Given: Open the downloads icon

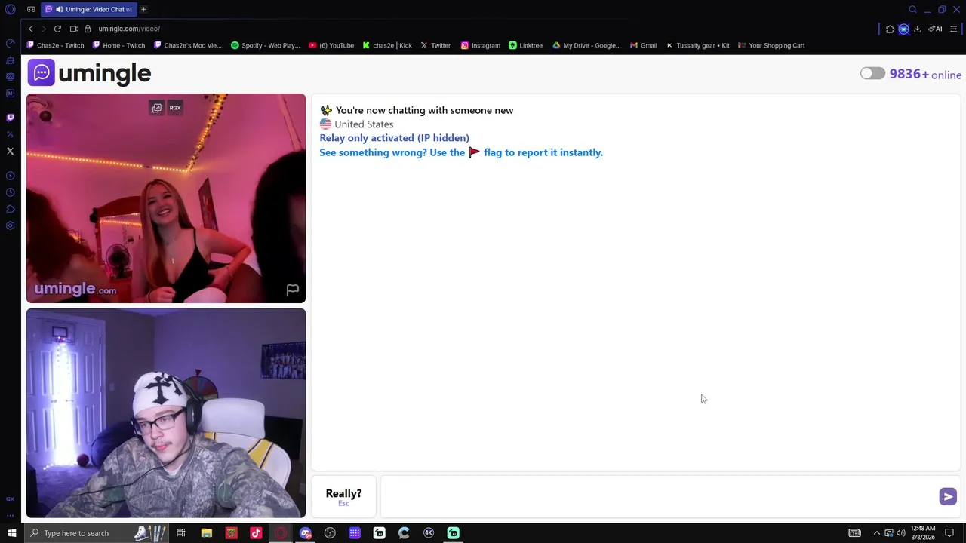Looking at the screenshot, I should (917, 29).
